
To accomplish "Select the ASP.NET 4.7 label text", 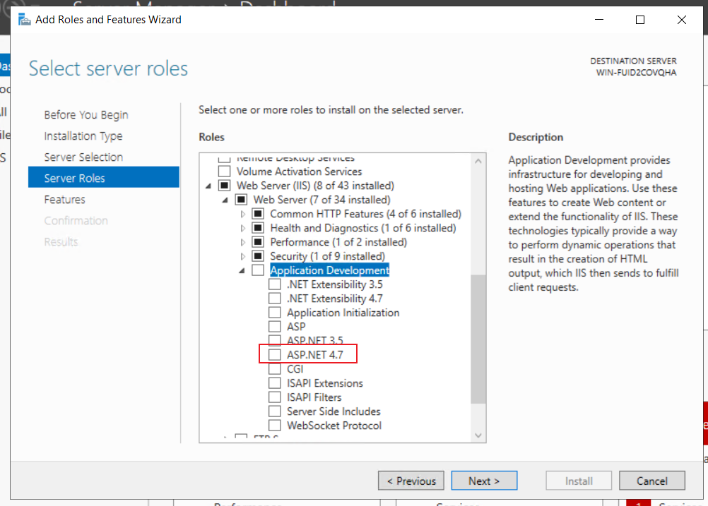I will point(314,355).
